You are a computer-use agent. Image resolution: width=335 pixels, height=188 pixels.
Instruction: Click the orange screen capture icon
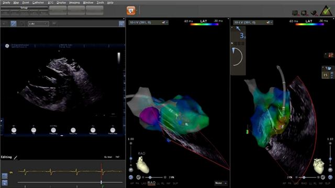tap(131, 10)
